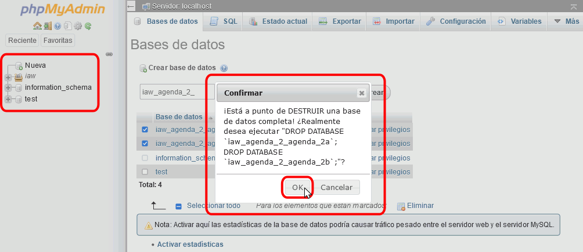
Task: Click the Eliminar link text
Action: click(x=420, y=206)
